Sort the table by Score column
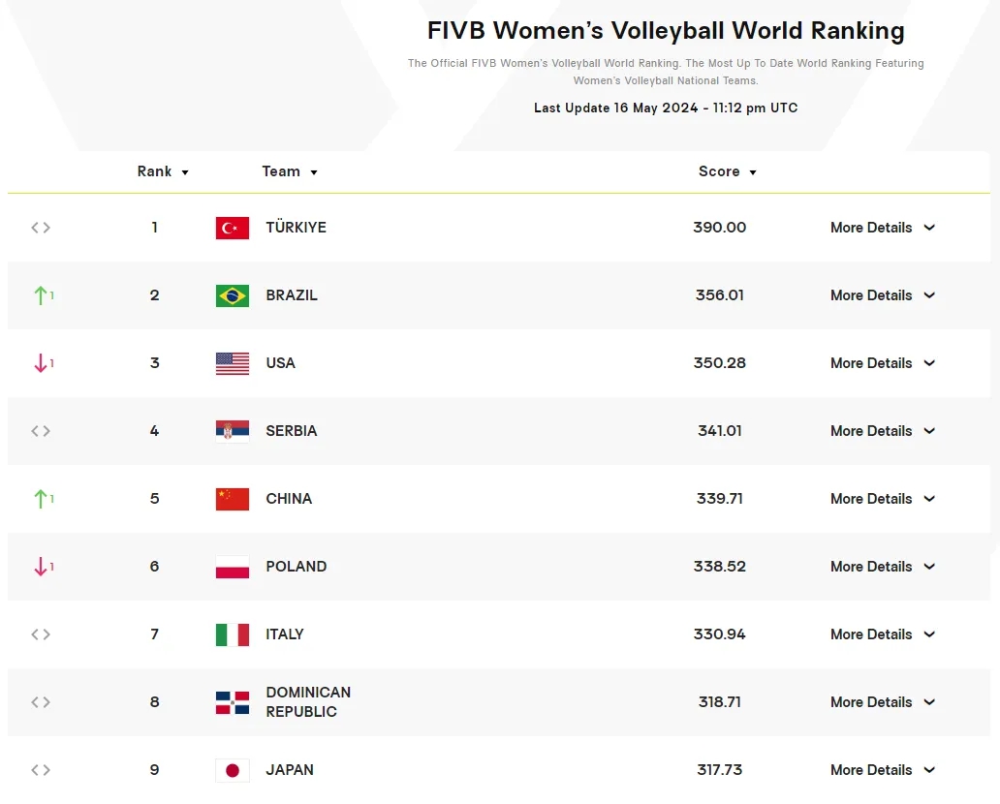The image size is (1000, 804). (727, 171)
